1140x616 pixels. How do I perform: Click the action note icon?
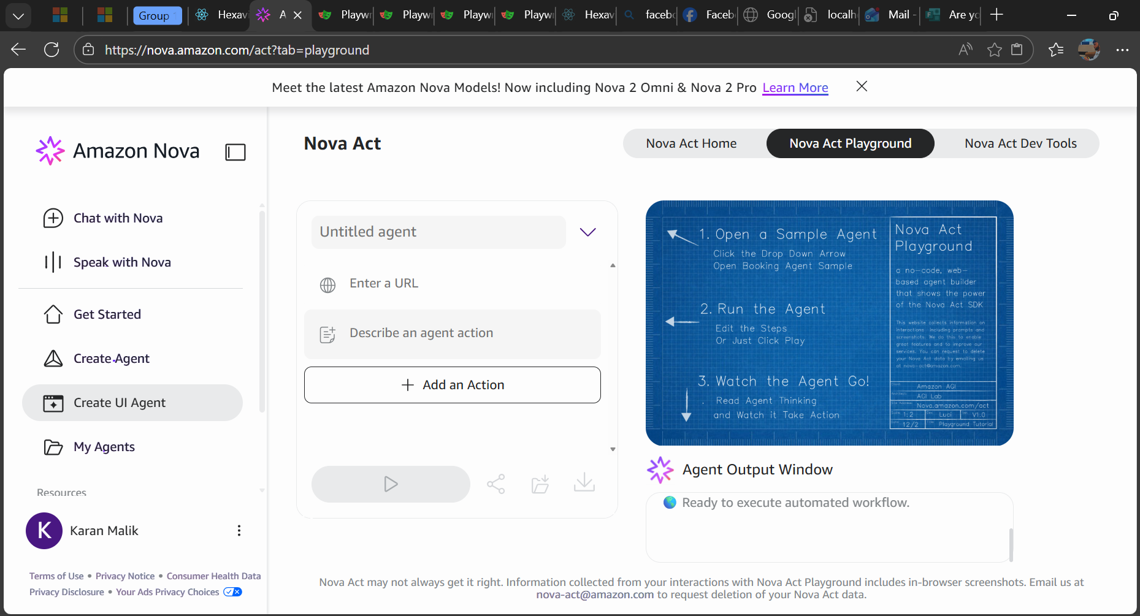(328, 335)
